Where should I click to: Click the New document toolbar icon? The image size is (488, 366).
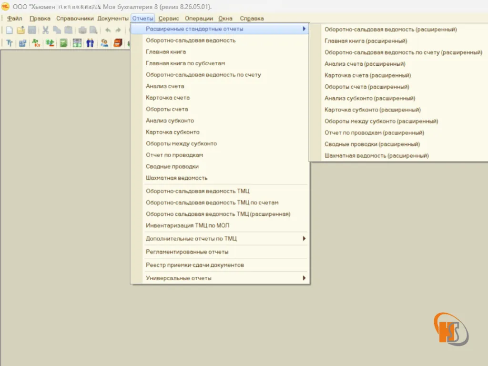pyautogui.click(x=10, y=30)
